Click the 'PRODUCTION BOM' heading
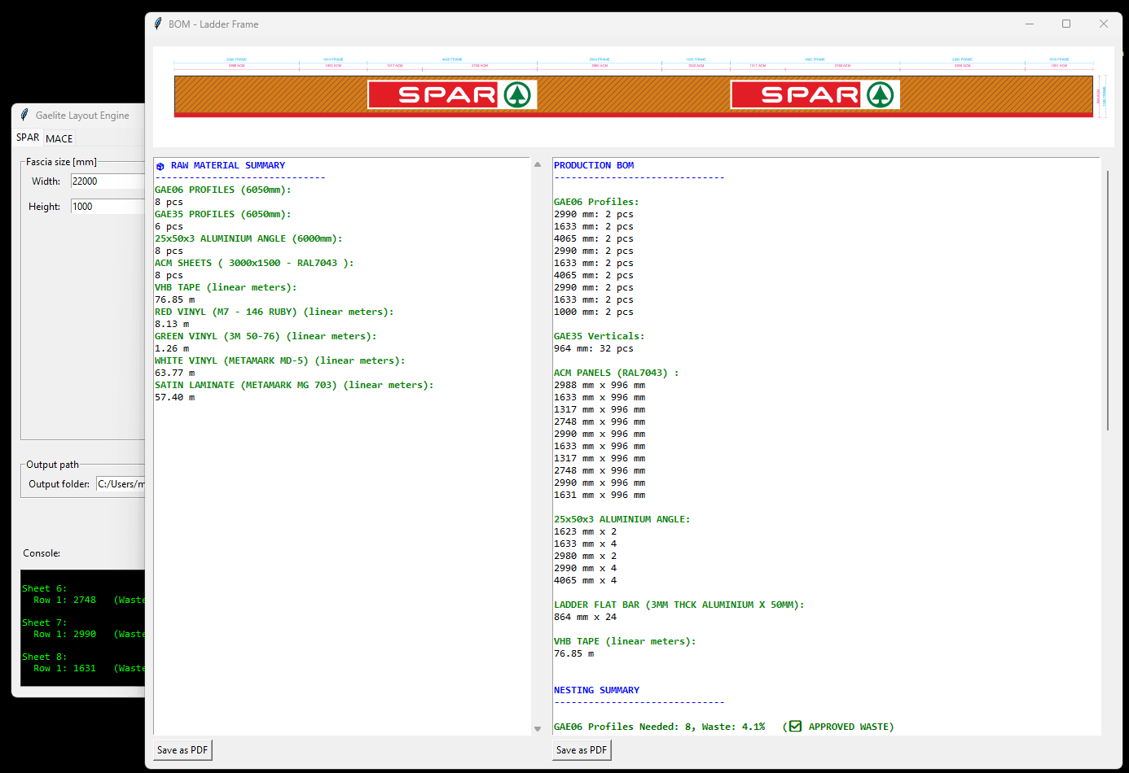The image size is (1129, 773). pos(594,165)
